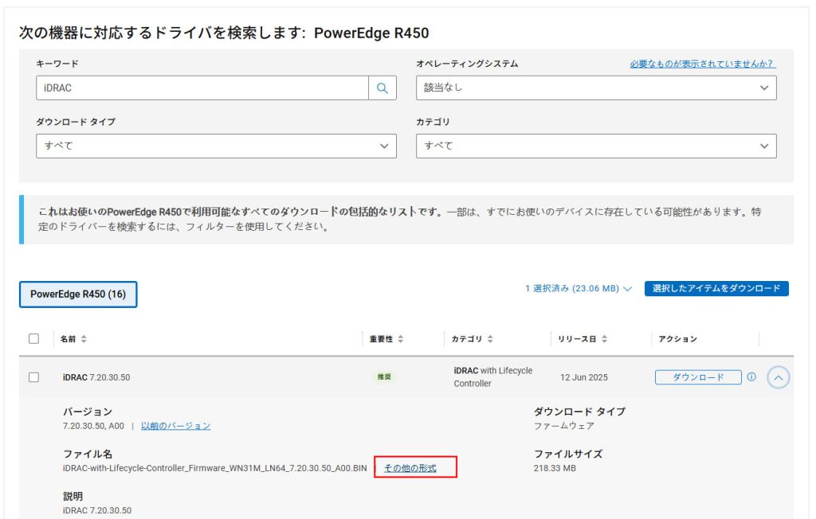The image size is (816, 519).
Task: Click the 推奨 importance badge
Action: [384, 377]
